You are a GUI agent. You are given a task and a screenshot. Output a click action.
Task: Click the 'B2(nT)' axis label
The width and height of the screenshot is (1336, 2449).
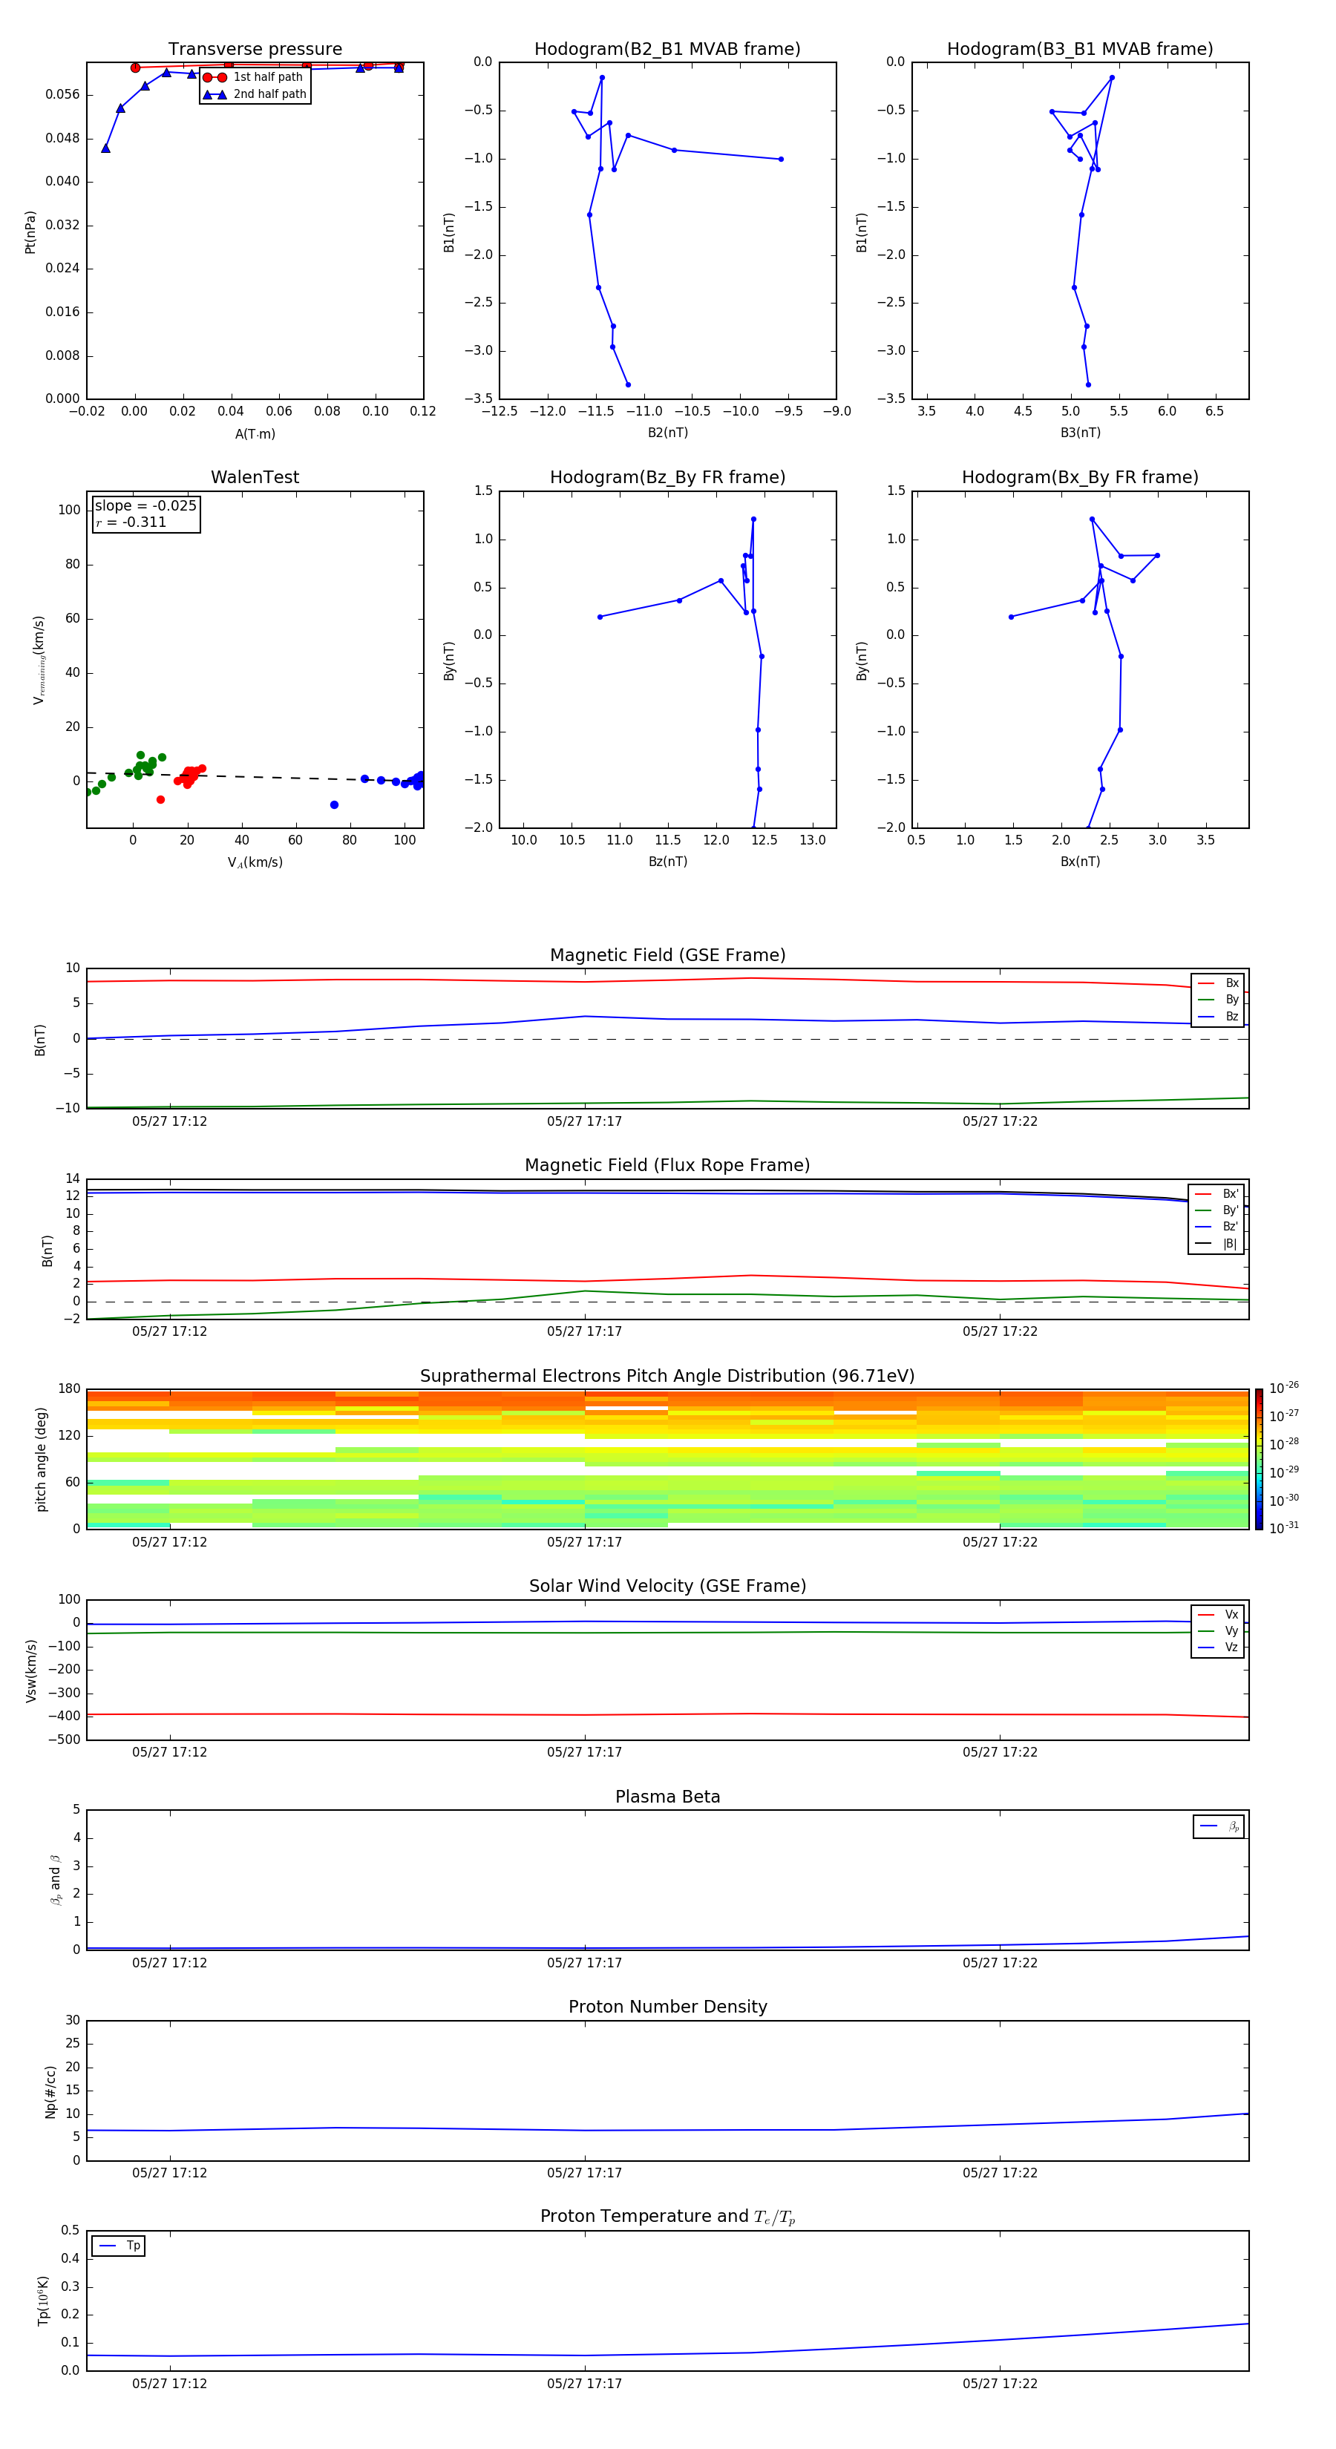point(667,433)
